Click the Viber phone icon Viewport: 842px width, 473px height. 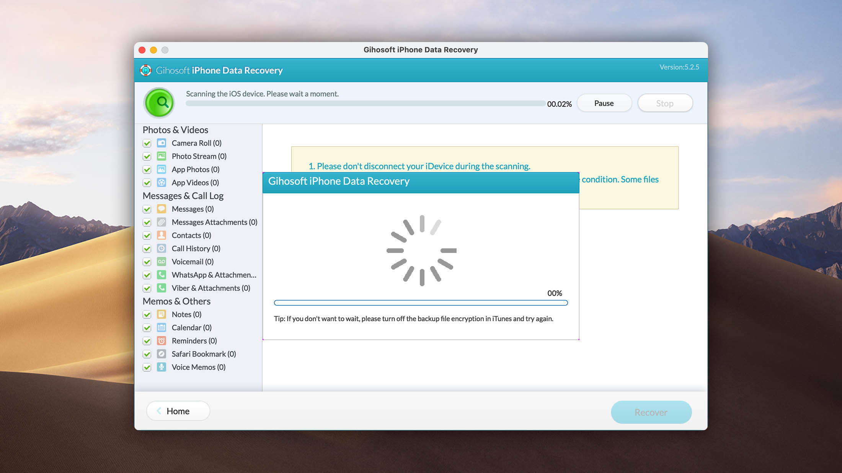coord(162,288)
